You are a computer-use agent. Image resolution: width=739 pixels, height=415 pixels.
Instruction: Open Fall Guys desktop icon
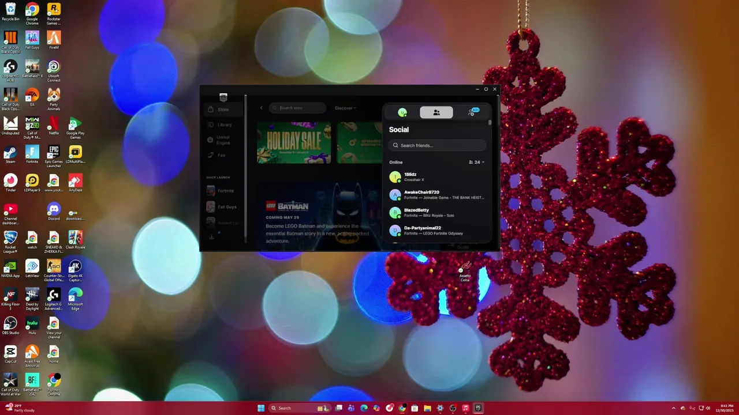(x=32, y=40)
